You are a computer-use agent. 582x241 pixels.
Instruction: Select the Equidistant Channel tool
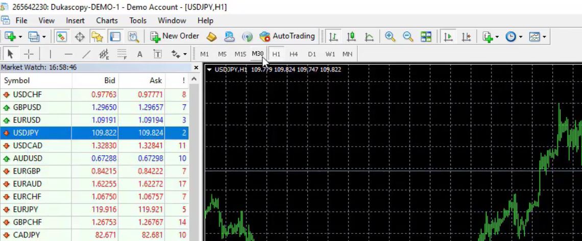coord(104,54)
